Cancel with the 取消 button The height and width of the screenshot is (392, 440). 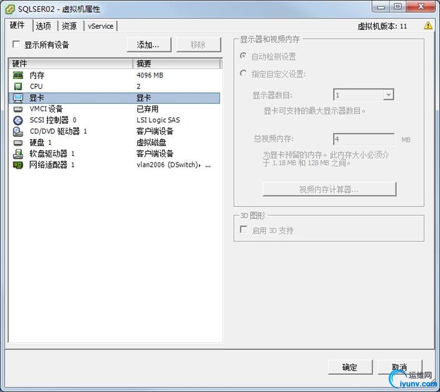400,367
